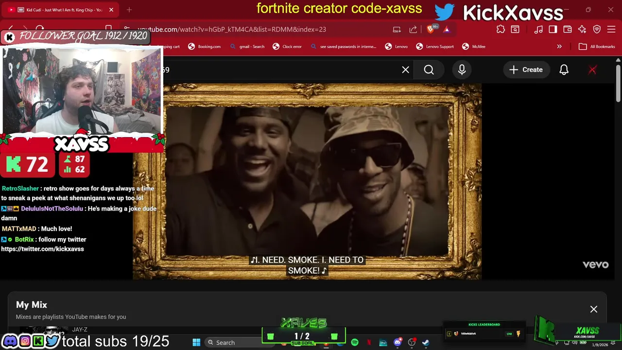Open the Clock error bookmark
This screenshot has height=350, width=622.
click(287, 47)
